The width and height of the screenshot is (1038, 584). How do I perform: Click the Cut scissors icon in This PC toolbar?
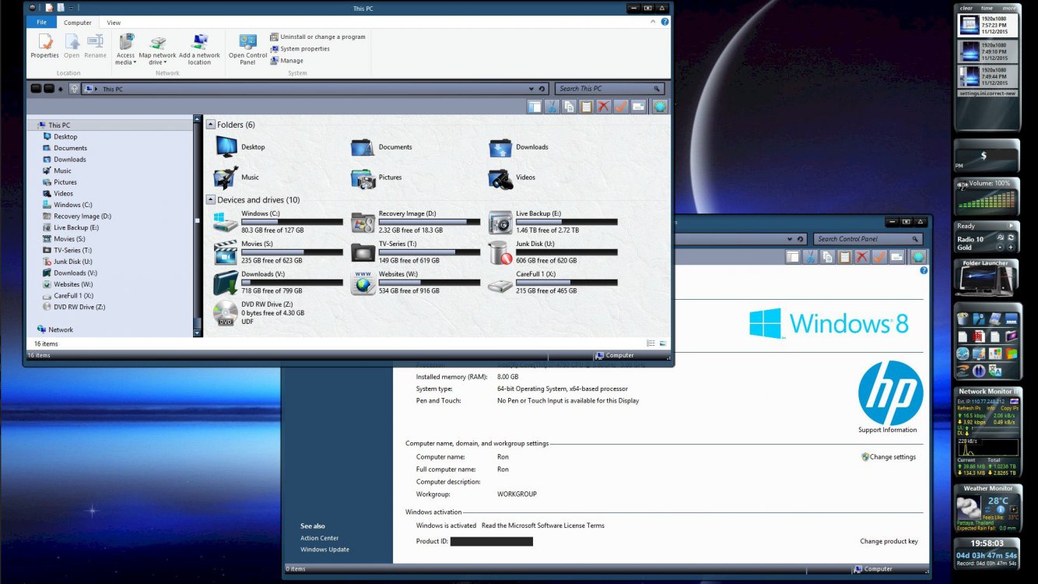(x=552, y=107)
